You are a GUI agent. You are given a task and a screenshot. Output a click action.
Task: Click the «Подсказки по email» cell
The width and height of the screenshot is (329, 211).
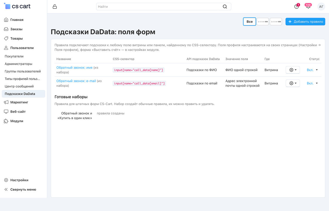pos(202,83)
